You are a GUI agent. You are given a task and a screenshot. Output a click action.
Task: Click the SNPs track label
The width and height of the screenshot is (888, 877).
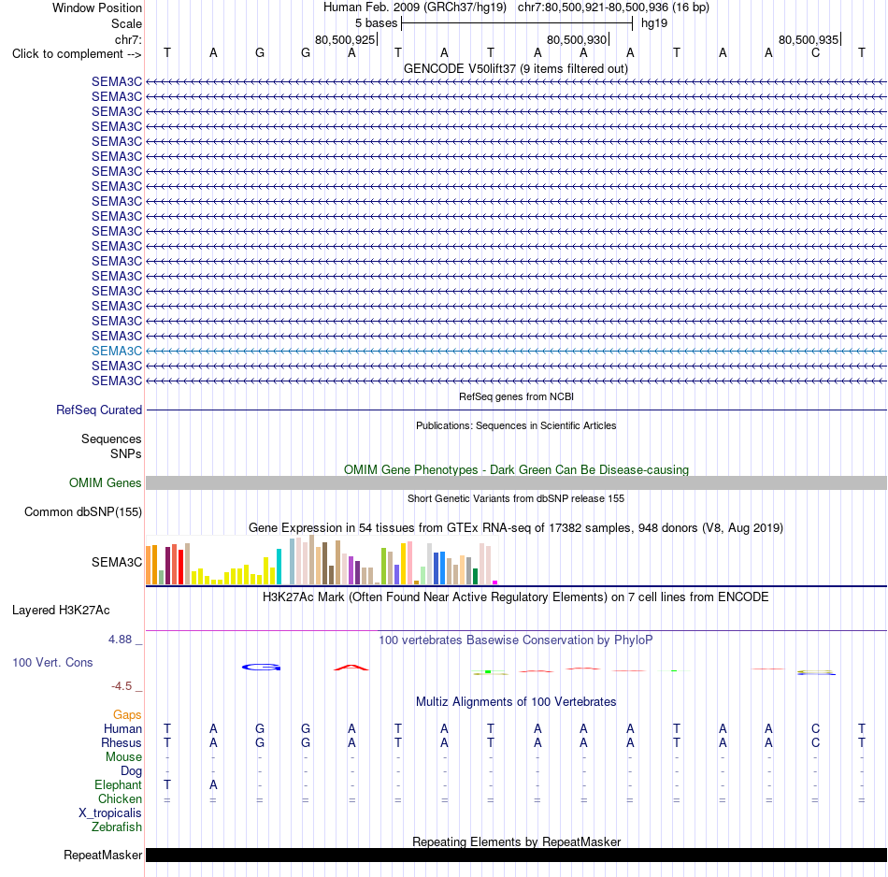click(126, 453)
